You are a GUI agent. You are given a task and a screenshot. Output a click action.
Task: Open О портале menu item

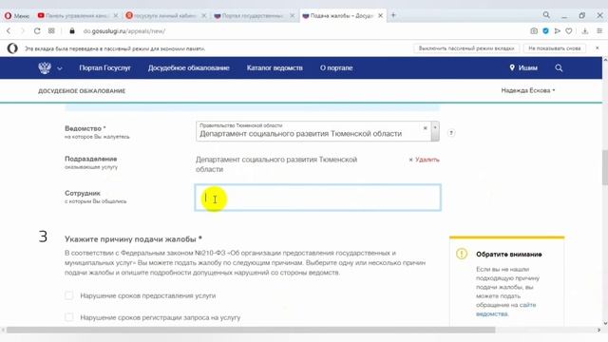click(x=336, y=67)
